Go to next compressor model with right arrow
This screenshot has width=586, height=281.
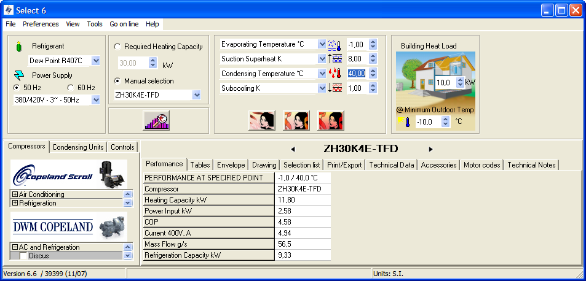[430, 149]
